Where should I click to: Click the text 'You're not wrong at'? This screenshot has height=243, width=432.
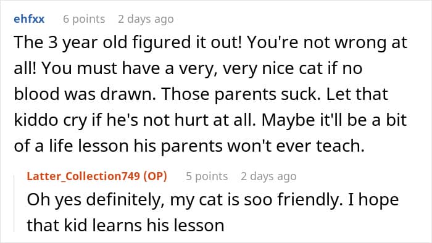(x=327, y=43)
